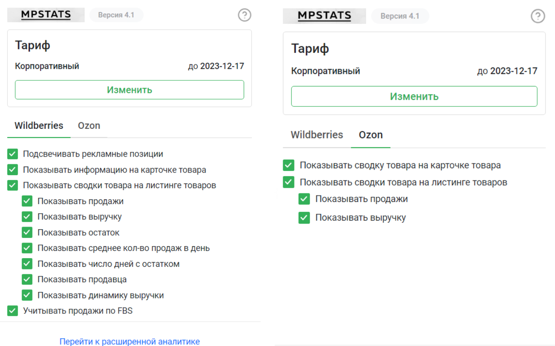555x346 pixels.
Task: Click Корпоративный label in right panel
Action: coord(326,71)
